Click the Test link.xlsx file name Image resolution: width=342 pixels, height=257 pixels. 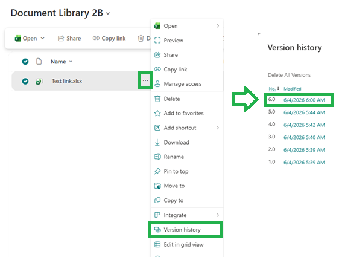pyautogui.click(x=67, y=81)
